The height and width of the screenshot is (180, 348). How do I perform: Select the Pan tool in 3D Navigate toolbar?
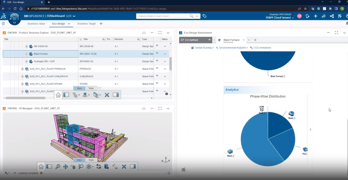pos(66,167)
